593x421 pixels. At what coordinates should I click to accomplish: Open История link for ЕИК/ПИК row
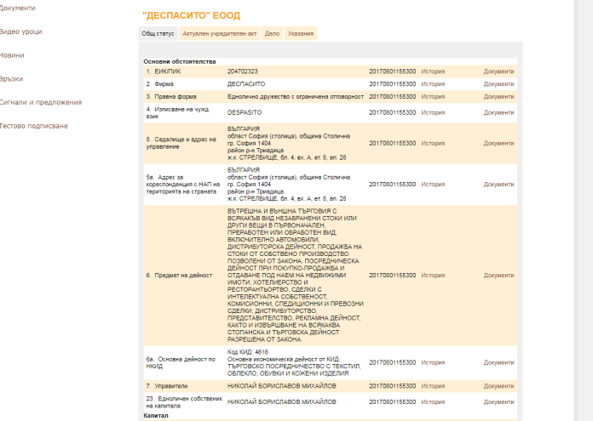(433, 71)
